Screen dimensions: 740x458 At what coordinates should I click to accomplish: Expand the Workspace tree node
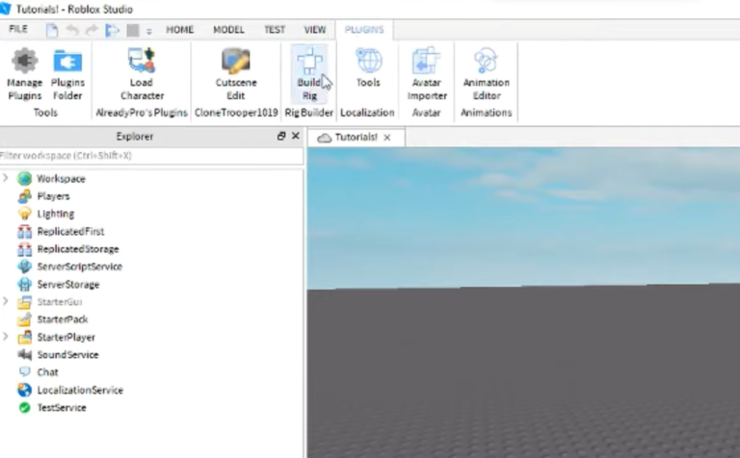click(x=6, y=178)
